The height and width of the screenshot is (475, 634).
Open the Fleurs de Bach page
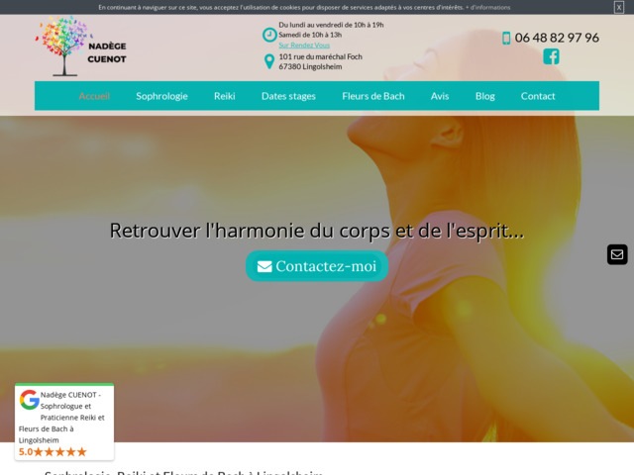pyautogui.click(x=373, y=96)
